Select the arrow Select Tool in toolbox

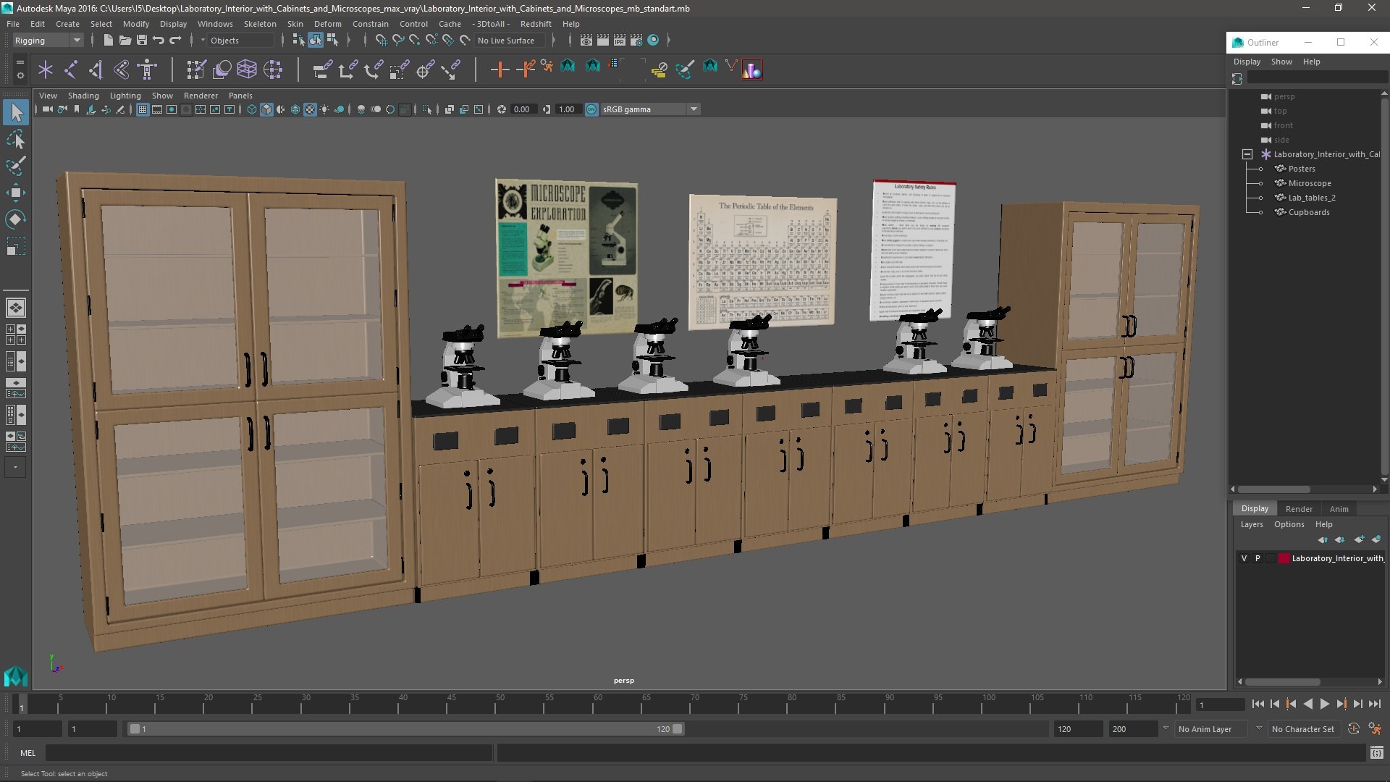pyautogui.click(x=16, y=112)
